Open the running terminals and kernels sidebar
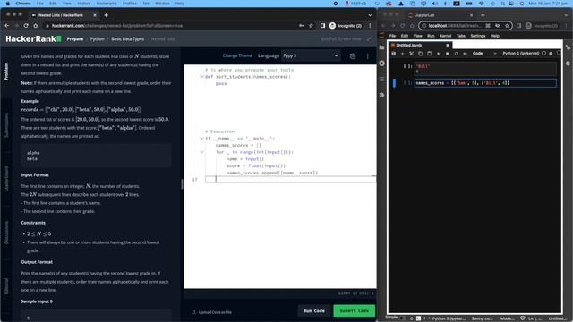Viewport: 573px width, 322px height. click(x=382, y=64)
